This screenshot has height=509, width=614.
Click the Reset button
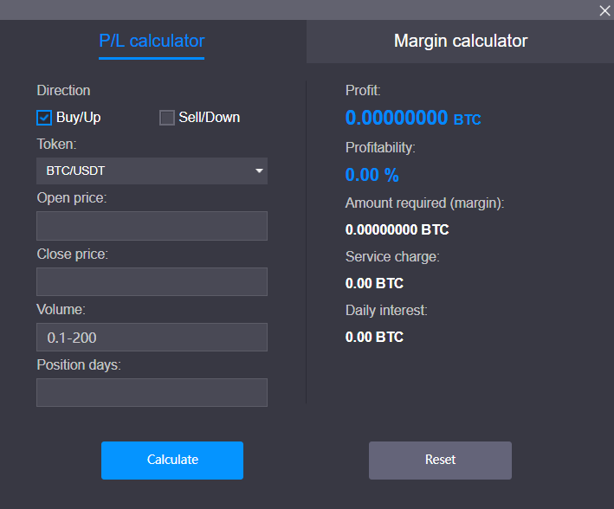tap(440, 460)
